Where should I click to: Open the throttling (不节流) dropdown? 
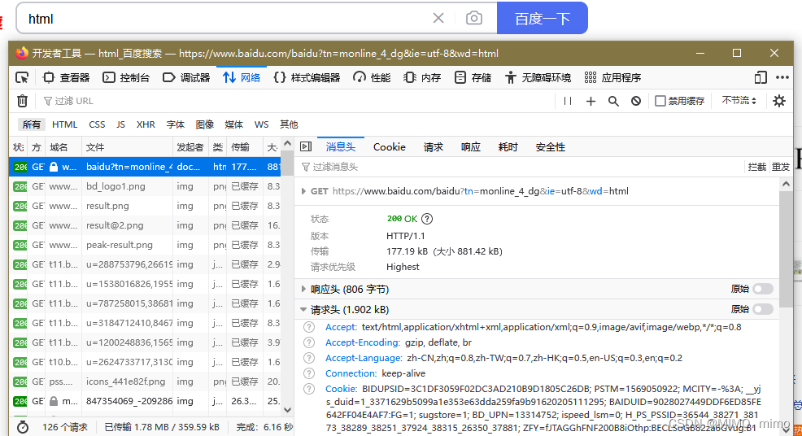pos(739,101)
